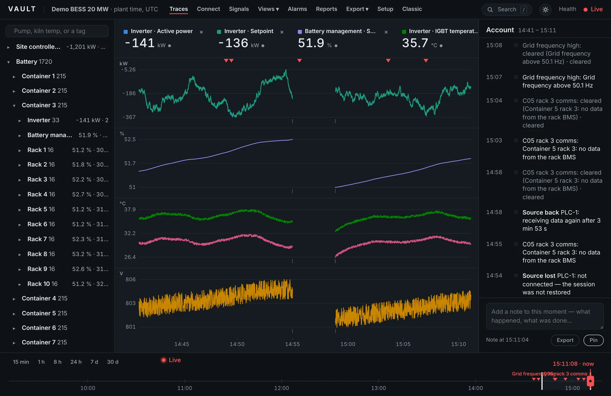Focus the tag search field in the sidebar

57,31
